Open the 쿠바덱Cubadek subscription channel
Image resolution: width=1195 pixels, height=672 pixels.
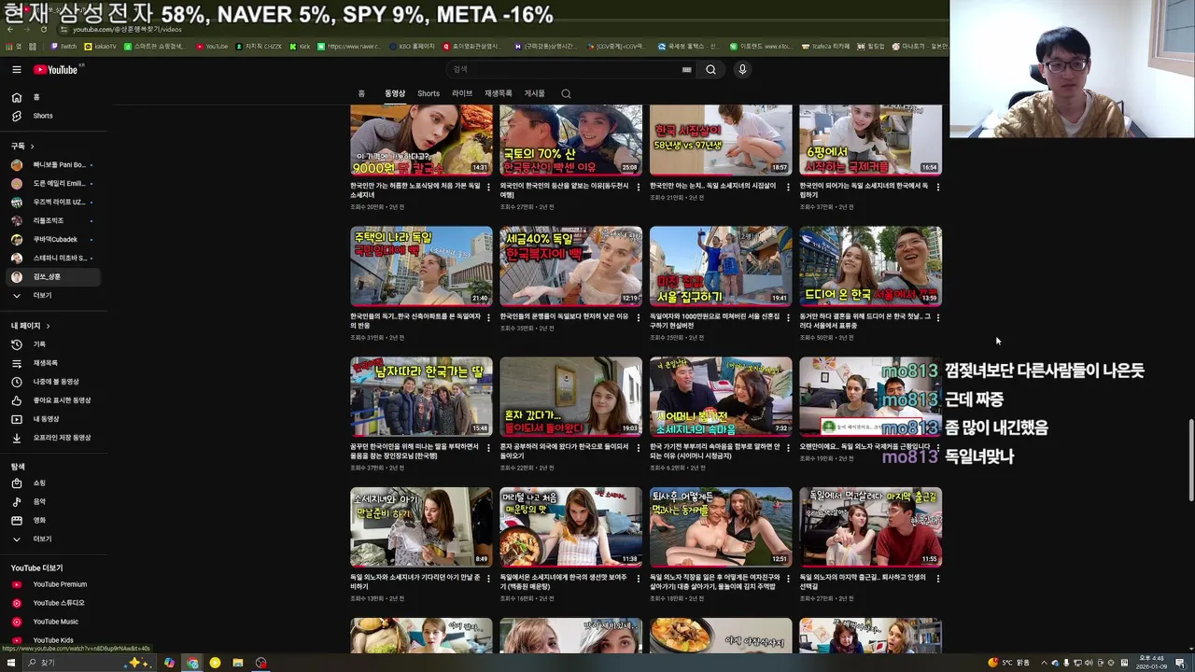(x=52, y=240)
